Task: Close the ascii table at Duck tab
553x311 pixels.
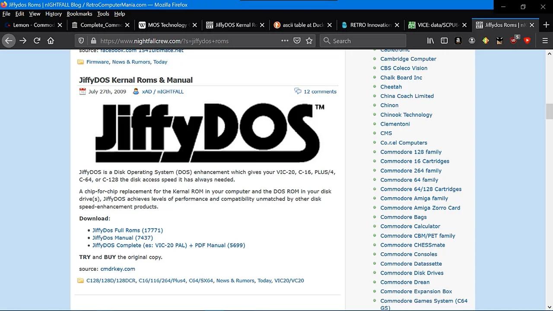Action: [330, 25]
